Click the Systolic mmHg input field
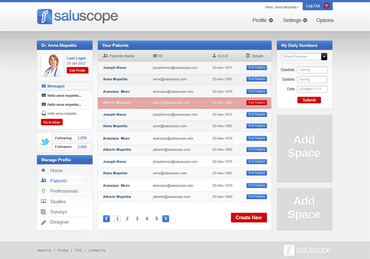 (312, 79)
